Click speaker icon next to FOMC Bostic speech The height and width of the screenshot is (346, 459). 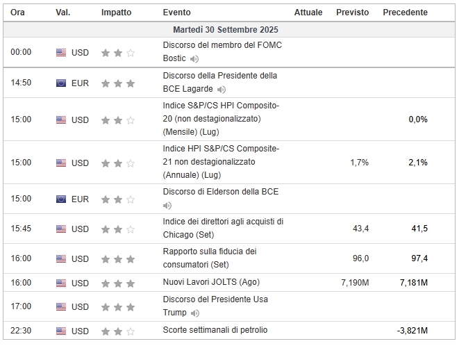click(194, 58)
